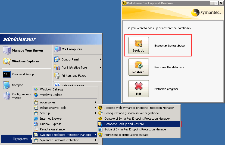Click the Restore database button

[139, 67]
